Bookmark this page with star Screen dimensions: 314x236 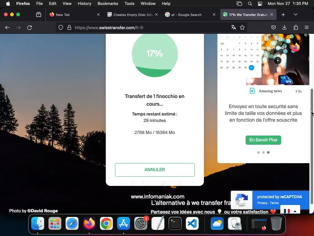[x=242, y=27]
